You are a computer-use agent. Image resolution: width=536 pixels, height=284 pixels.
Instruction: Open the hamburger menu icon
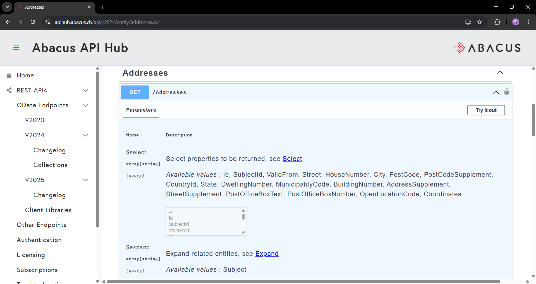click(16, 48)
